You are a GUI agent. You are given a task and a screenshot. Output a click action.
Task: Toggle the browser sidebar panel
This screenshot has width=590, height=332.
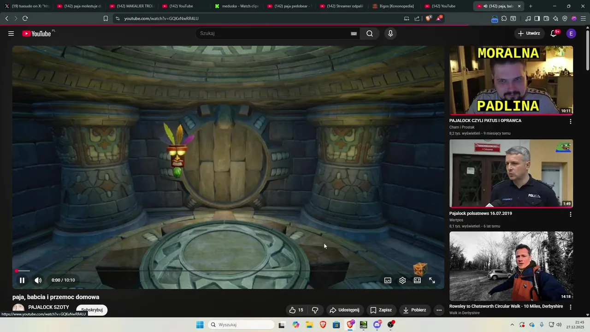pyautogui.click(x=537, y=18)
